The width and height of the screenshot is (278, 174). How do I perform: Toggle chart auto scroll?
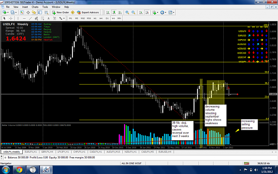click(141, 12)
